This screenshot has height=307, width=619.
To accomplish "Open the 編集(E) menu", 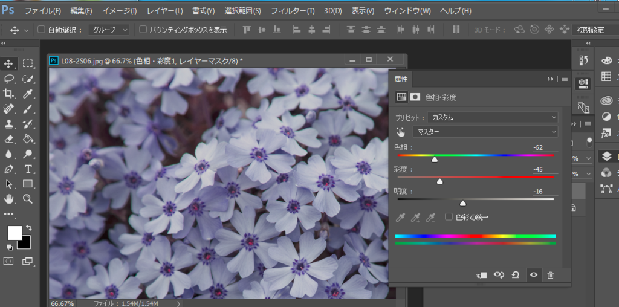I will pos(82,11).
